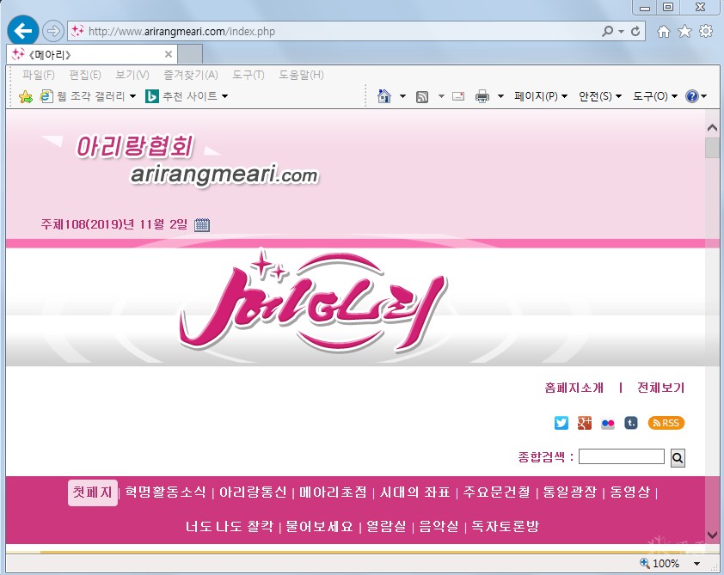Open 음악실 section

coord(439,526)
